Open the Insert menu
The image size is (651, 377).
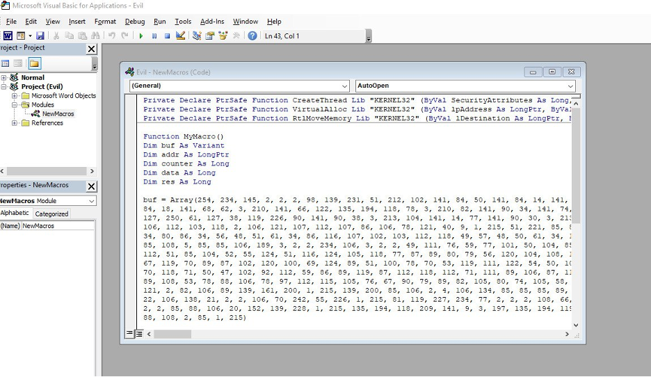(x=77, y=22)
